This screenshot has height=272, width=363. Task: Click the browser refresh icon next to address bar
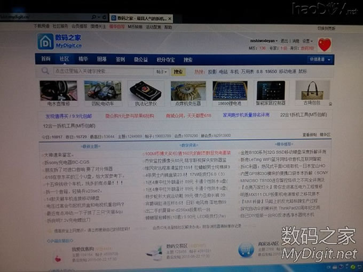click(x=104, y=17)
